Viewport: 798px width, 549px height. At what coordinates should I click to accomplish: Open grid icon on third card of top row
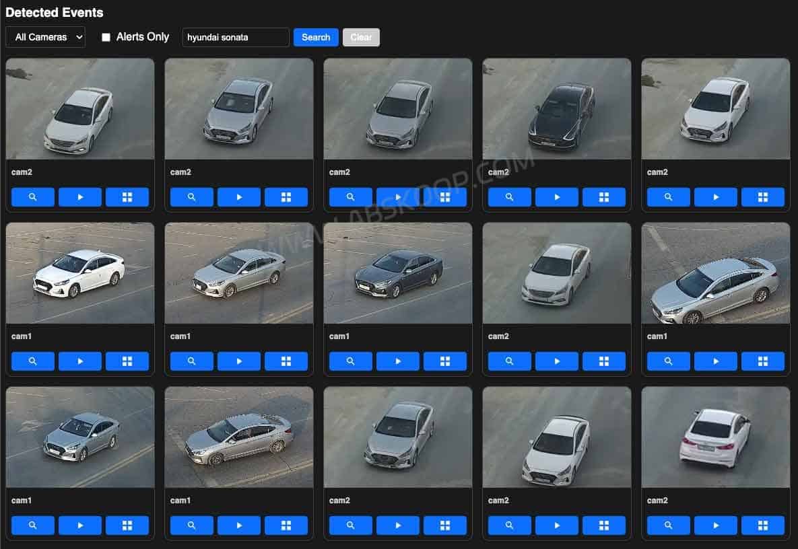pyautogui.click(x=445, y=196)
